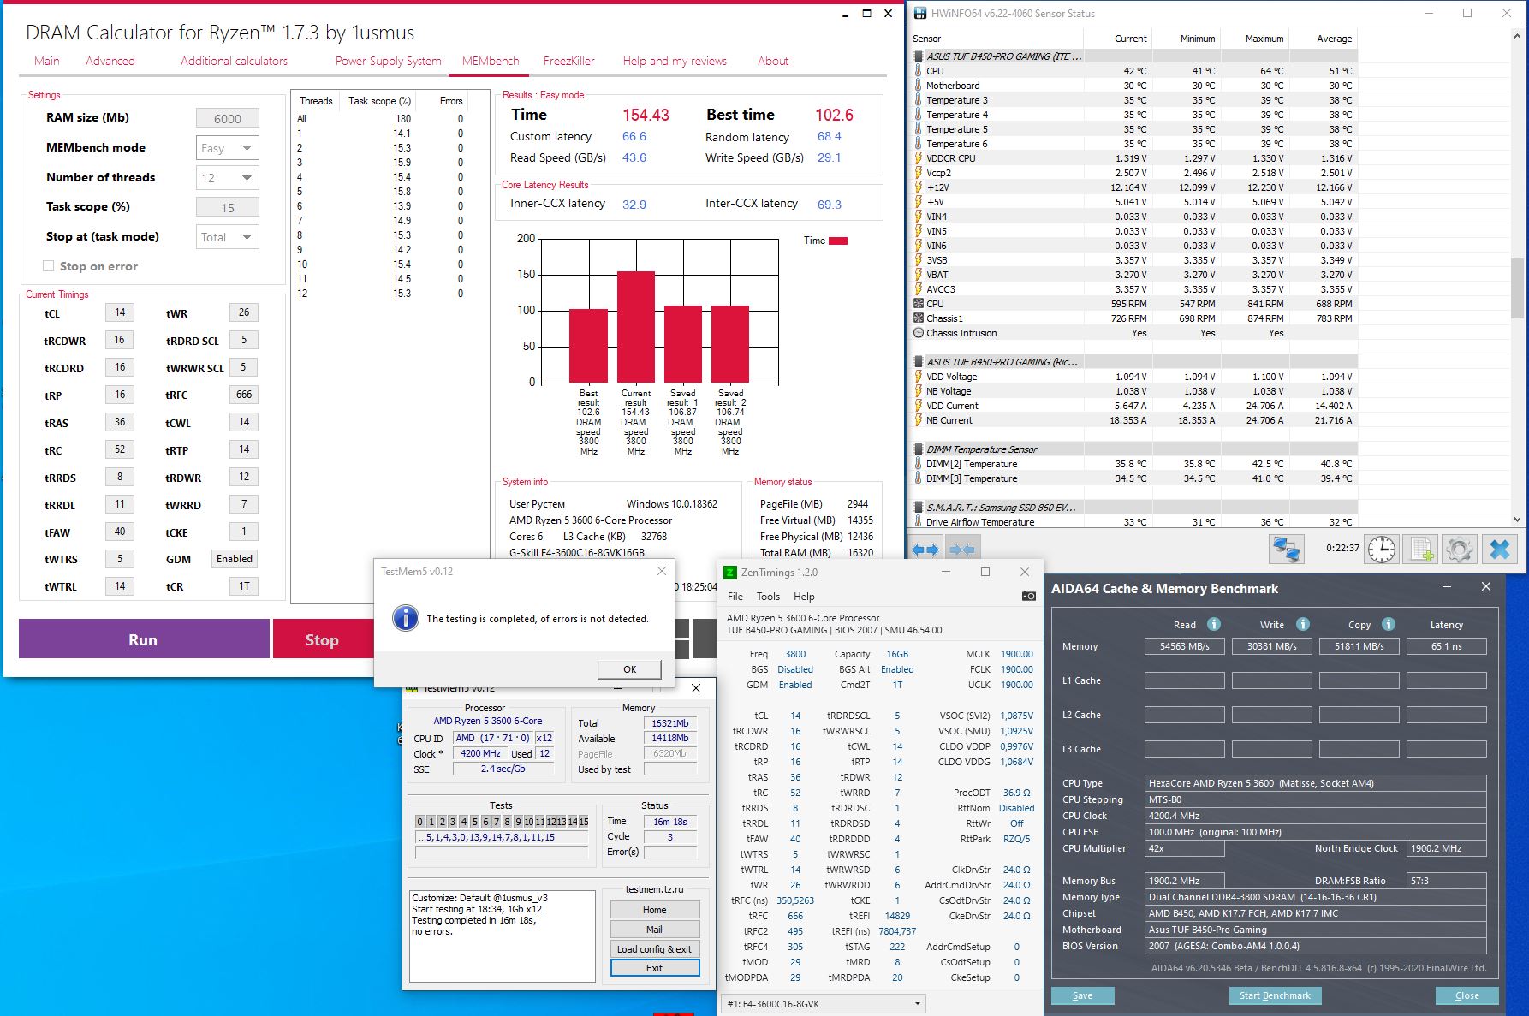Toggle TestMem5 test 12 box
The image size is (1529, 1016).
point(550,822)
